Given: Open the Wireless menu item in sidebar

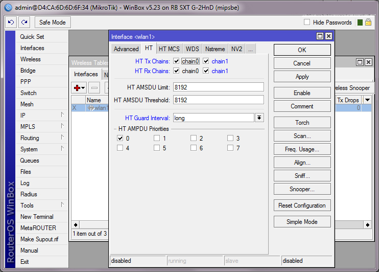Looking at the screenshot, I should coord(30,59).
